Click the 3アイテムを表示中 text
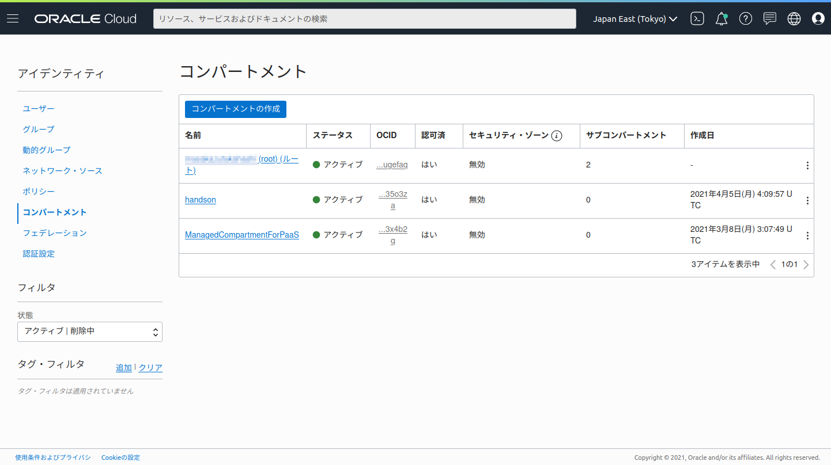The width and height of the screenshot is (831, 465). (726, 264)
